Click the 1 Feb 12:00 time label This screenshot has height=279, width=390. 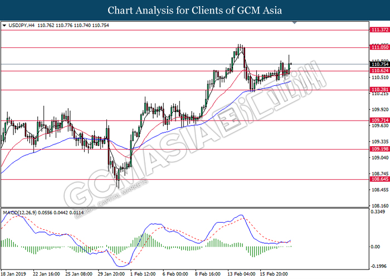point(143,274)
